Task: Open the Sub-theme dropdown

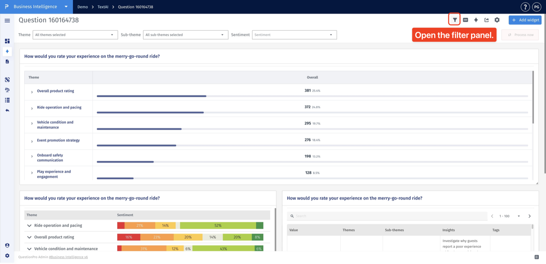Action: (x=186, y=35)
